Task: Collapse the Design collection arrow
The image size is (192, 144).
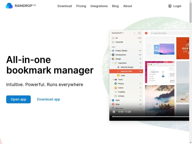Action: click(110, 59)
